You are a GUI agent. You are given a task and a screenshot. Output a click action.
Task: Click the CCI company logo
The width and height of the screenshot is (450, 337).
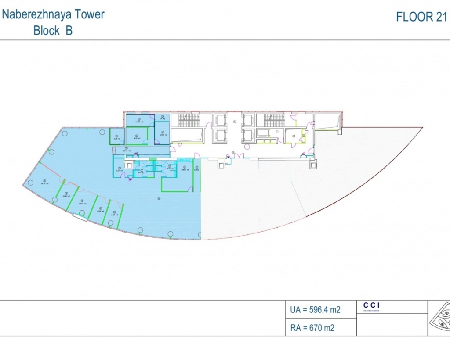tap(371, 306)
